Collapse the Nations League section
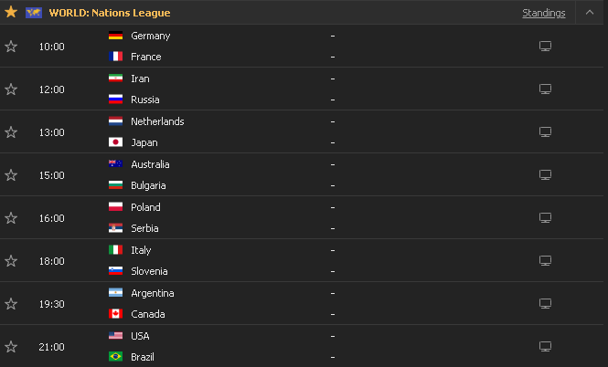Viewport: 608px width, 367px height. coord(590,13)
